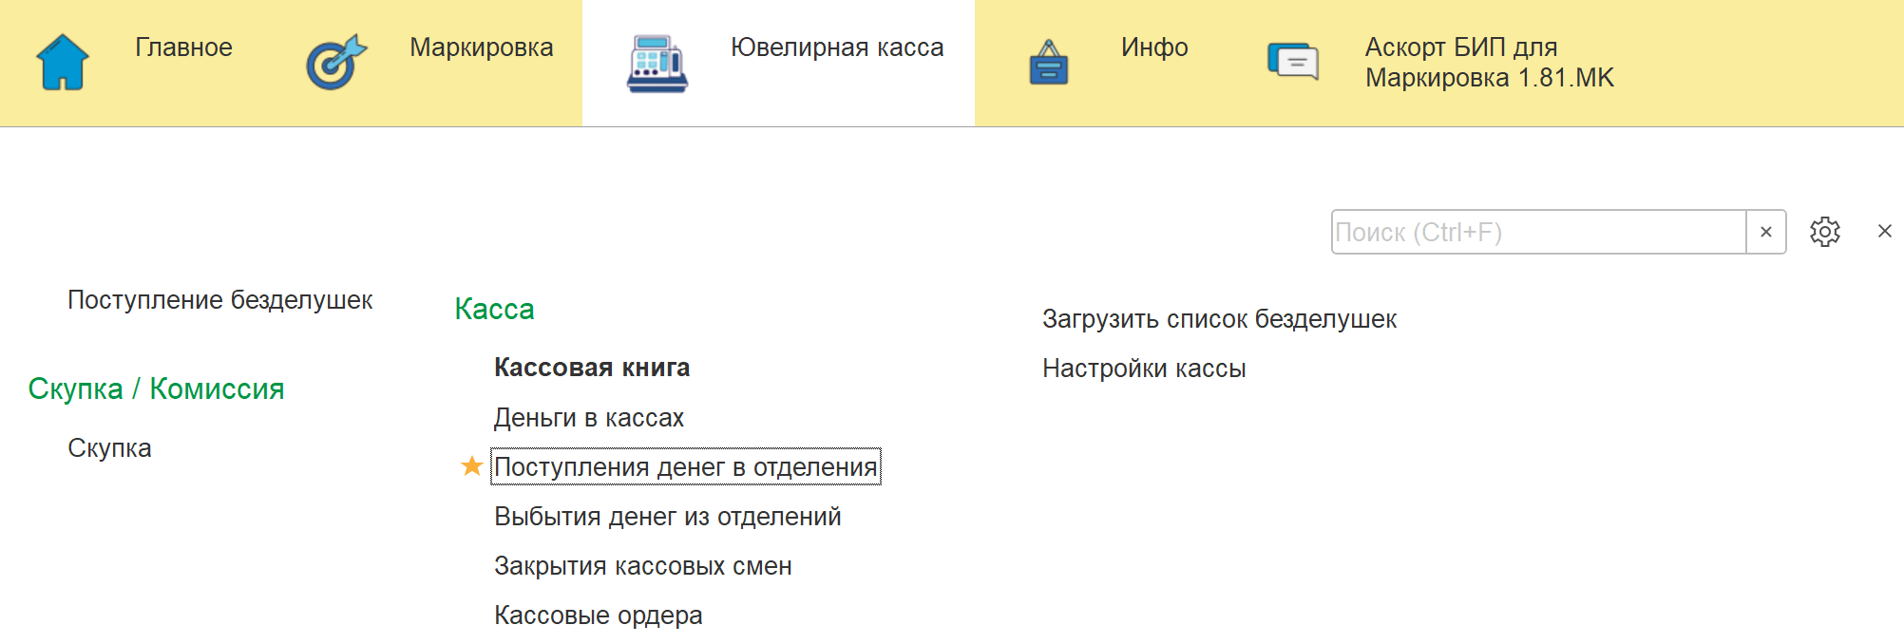Switch to the Маркировка section
The image size is (1904, 644).
481,47
